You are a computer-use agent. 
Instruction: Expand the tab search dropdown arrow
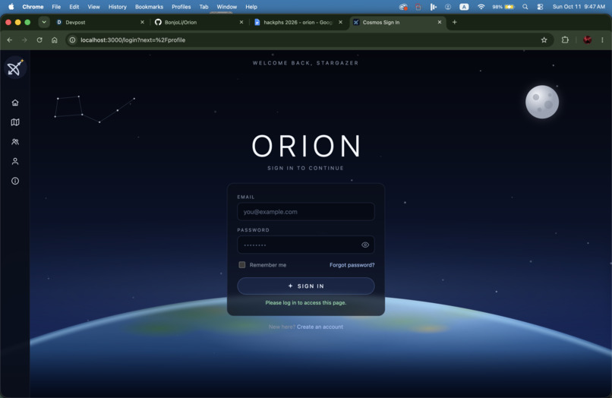point(44,22)
